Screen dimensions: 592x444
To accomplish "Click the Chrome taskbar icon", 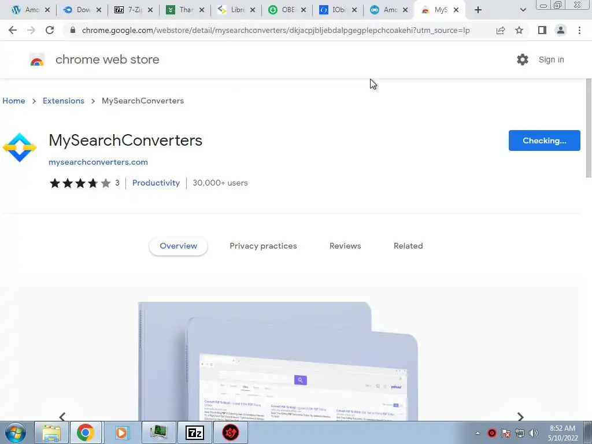I will 86,432.
